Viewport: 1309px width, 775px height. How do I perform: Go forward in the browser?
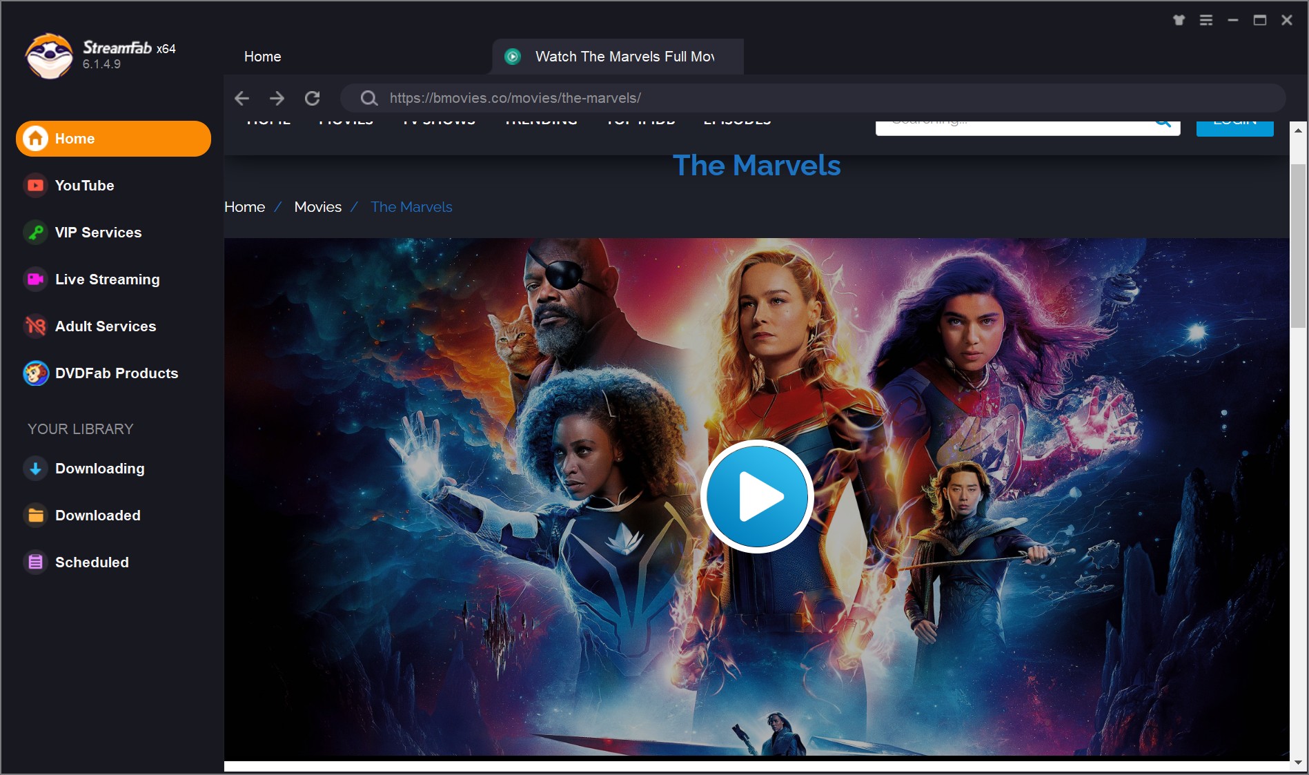pos(277,98)
